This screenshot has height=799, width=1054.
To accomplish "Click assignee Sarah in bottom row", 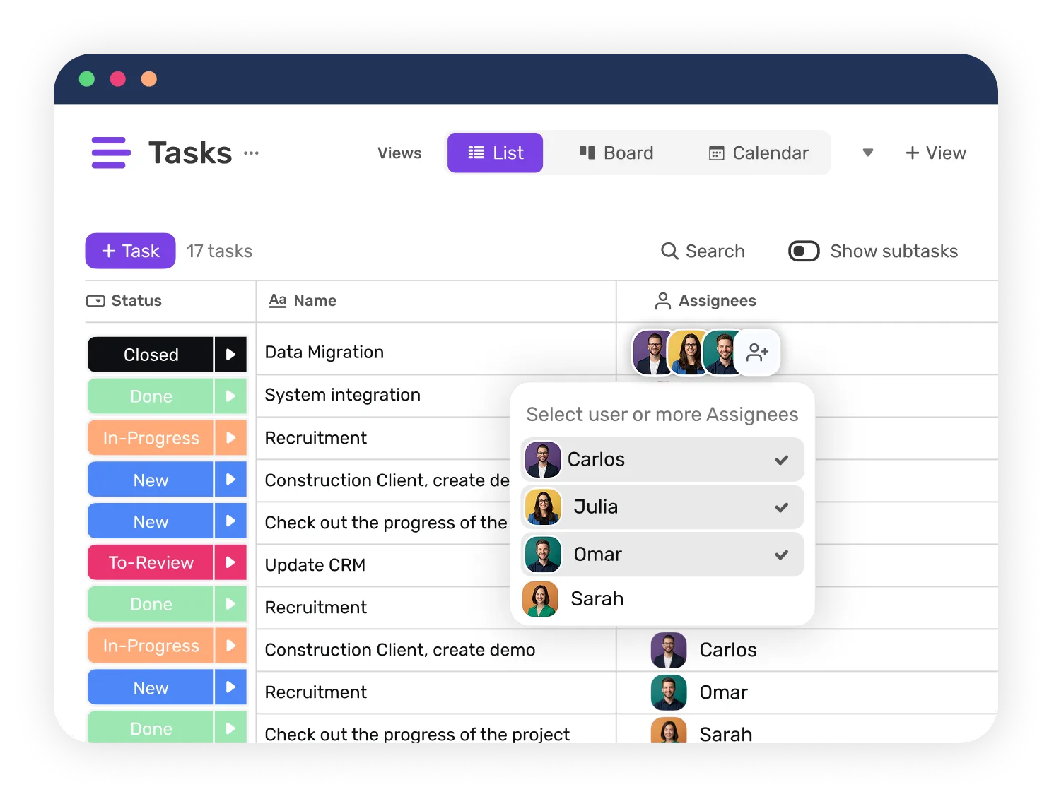I will click(701, 732).
